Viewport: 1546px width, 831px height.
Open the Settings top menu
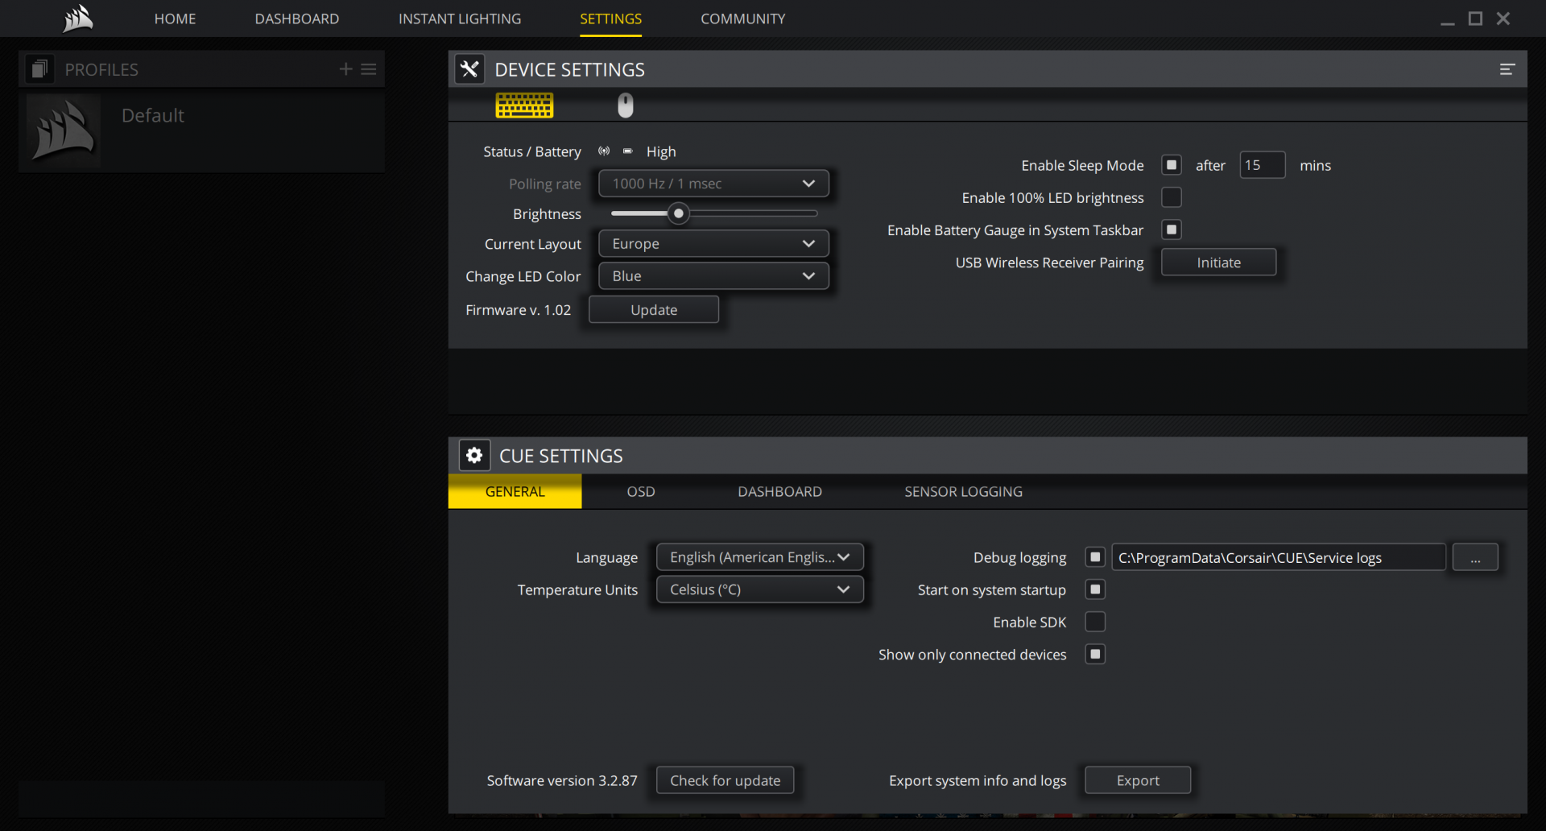(x=611, y=19)
